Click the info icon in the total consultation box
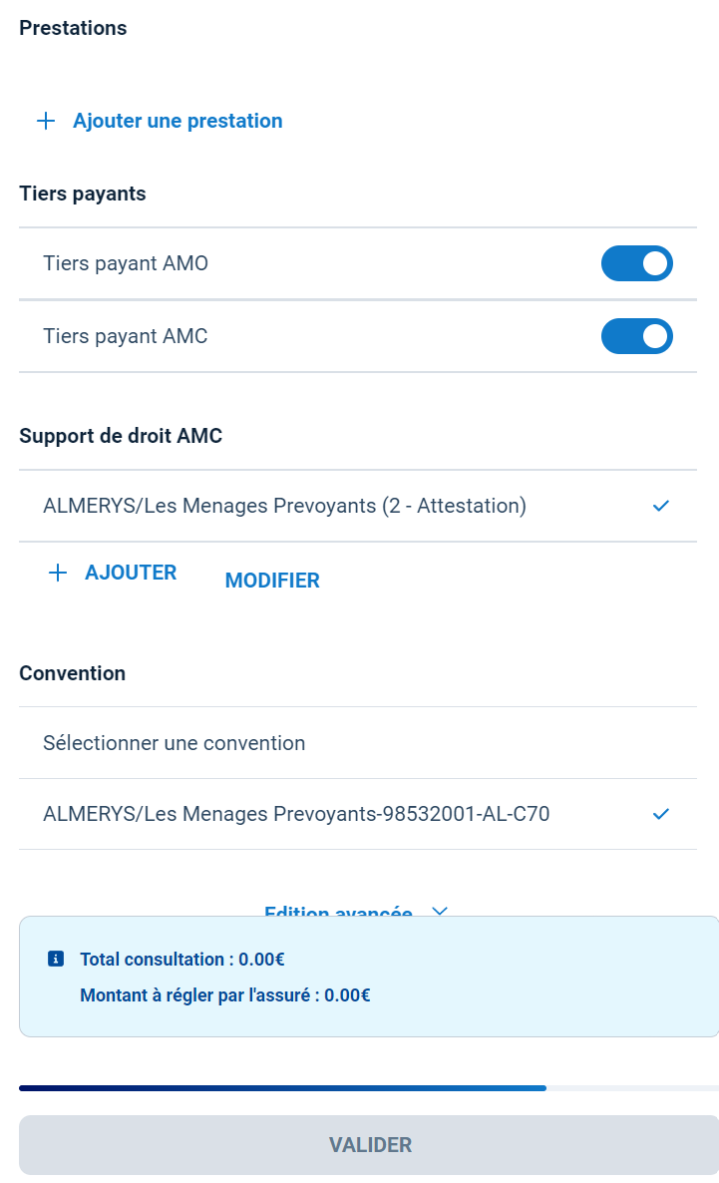Image resolution: width=719 pixels, height=1183 pixels. tap(55, 959)
